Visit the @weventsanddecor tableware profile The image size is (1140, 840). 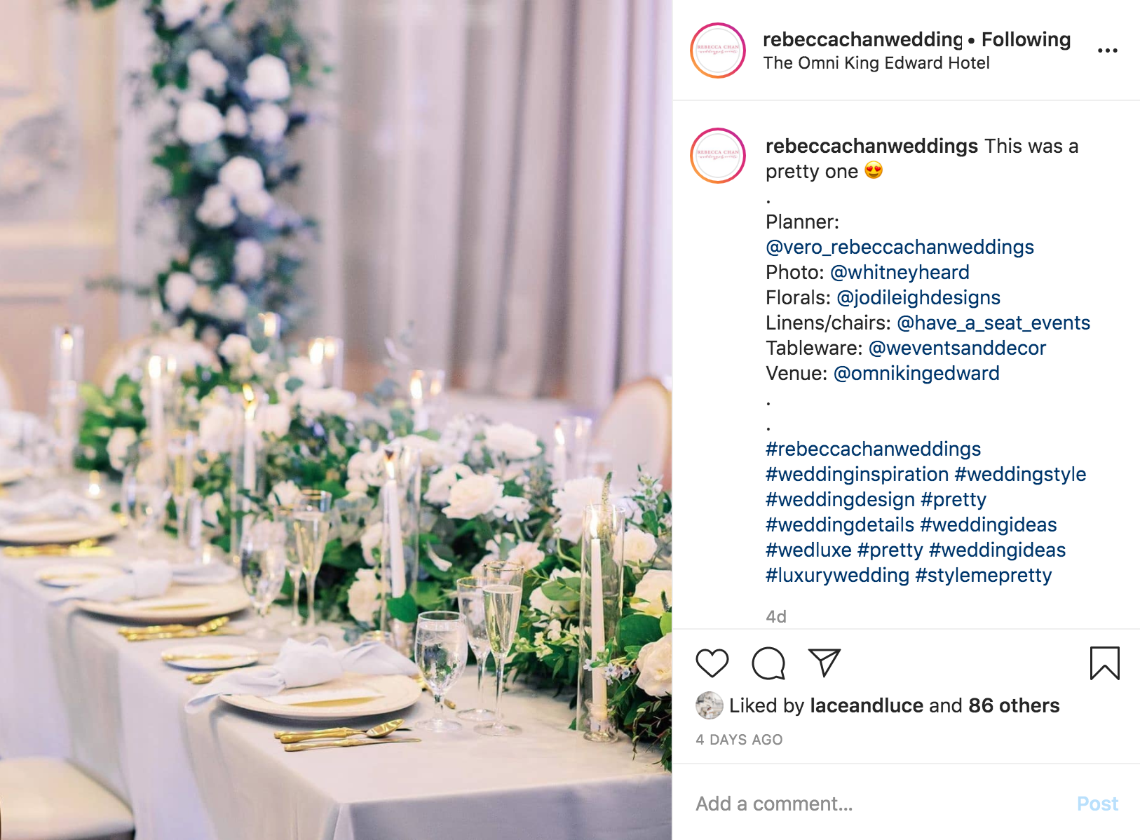tap(957, 348)
